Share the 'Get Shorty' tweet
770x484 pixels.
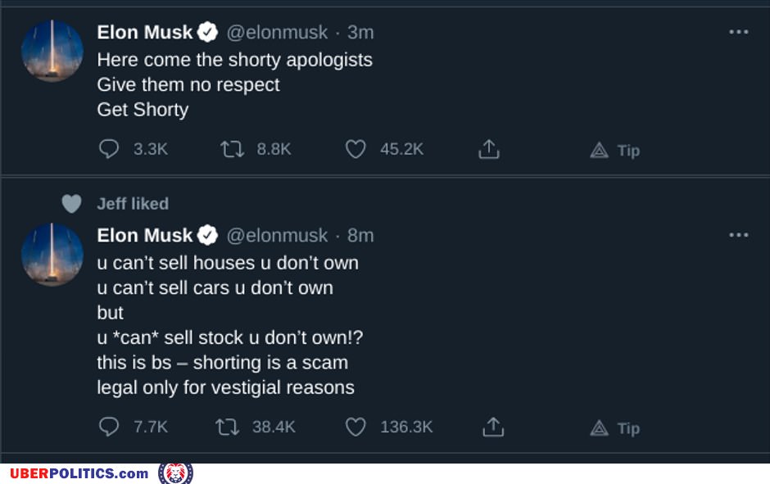489,149
